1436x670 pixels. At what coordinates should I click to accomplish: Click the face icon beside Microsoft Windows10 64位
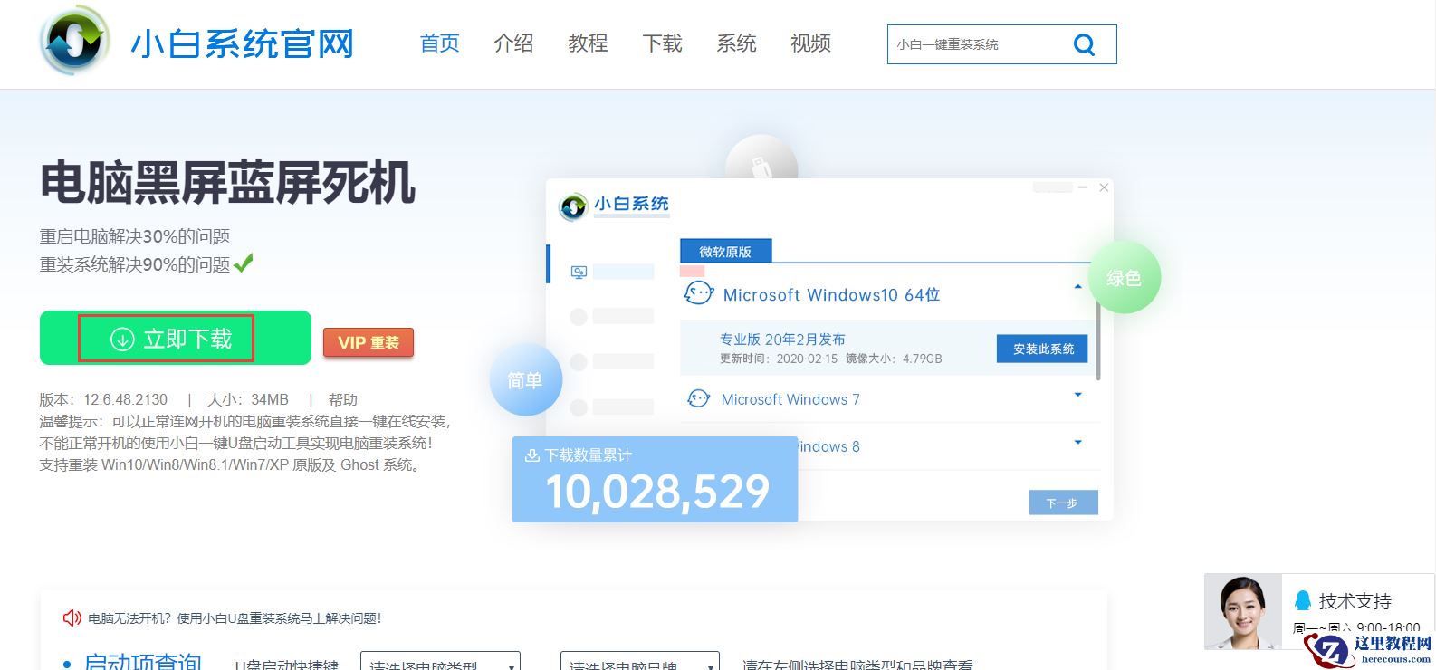(x=699, y=293)
